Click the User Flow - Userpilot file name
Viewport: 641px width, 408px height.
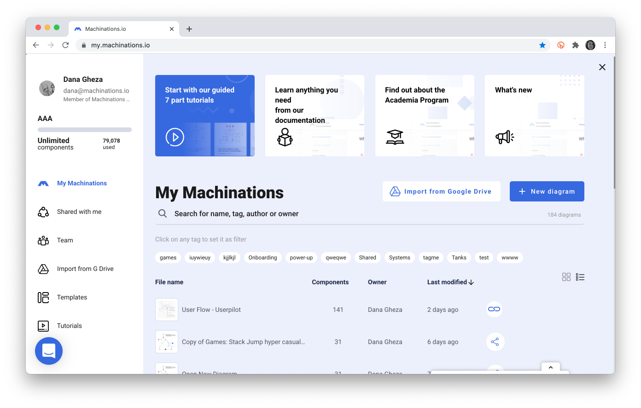click(211, 310)
